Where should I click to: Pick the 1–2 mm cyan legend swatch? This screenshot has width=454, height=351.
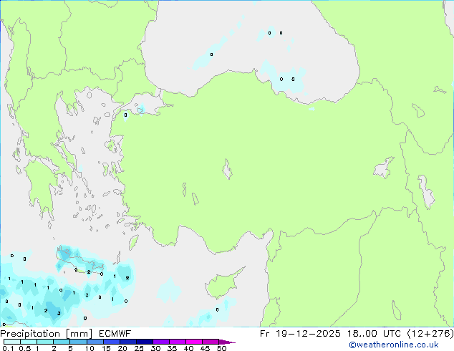[x=45, y=342]
